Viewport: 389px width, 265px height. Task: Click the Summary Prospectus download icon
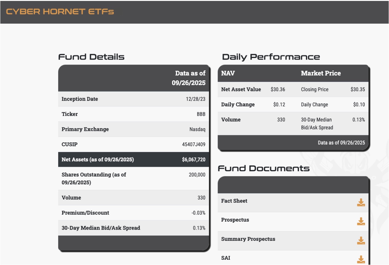(361, 241)
